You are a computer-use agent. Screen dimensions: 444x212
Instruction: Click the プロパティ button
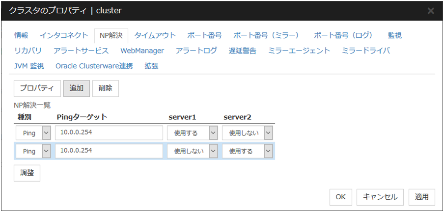[37, 88]
